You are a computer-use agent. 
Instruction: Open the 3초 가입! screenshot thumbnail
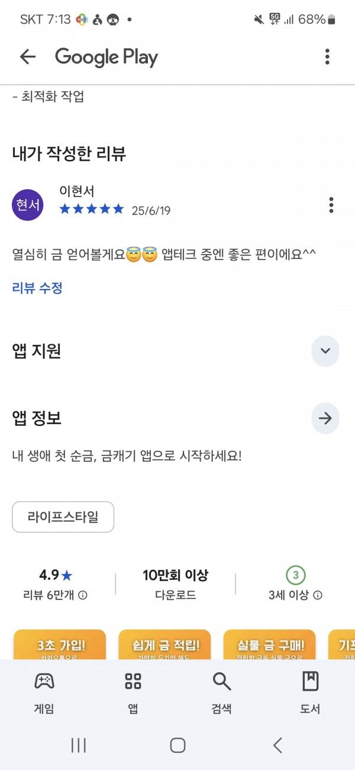click(60, 644)
